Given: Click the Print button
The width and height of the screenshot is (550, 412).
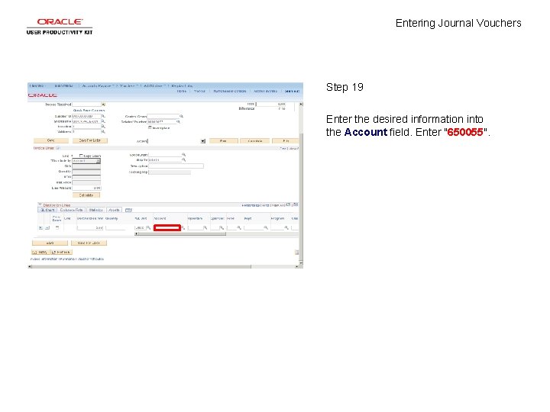Looking at the screenshot, I should pos(286,141).
